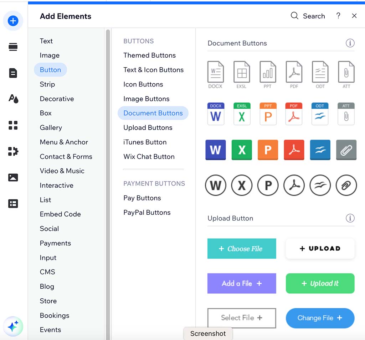Switch to the Icon Buttons category
This screenshot has width=365, height=340.
[143, 84]
